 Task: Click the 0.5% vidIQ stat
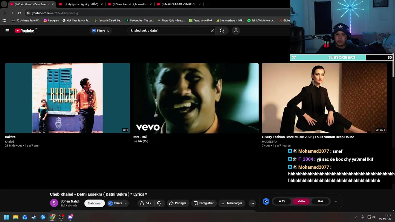tap(282, 201)
